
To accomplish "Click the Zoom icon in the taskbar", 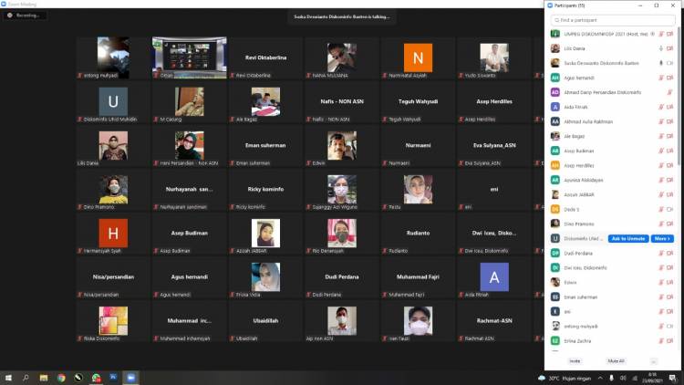I will pos(130,377).
